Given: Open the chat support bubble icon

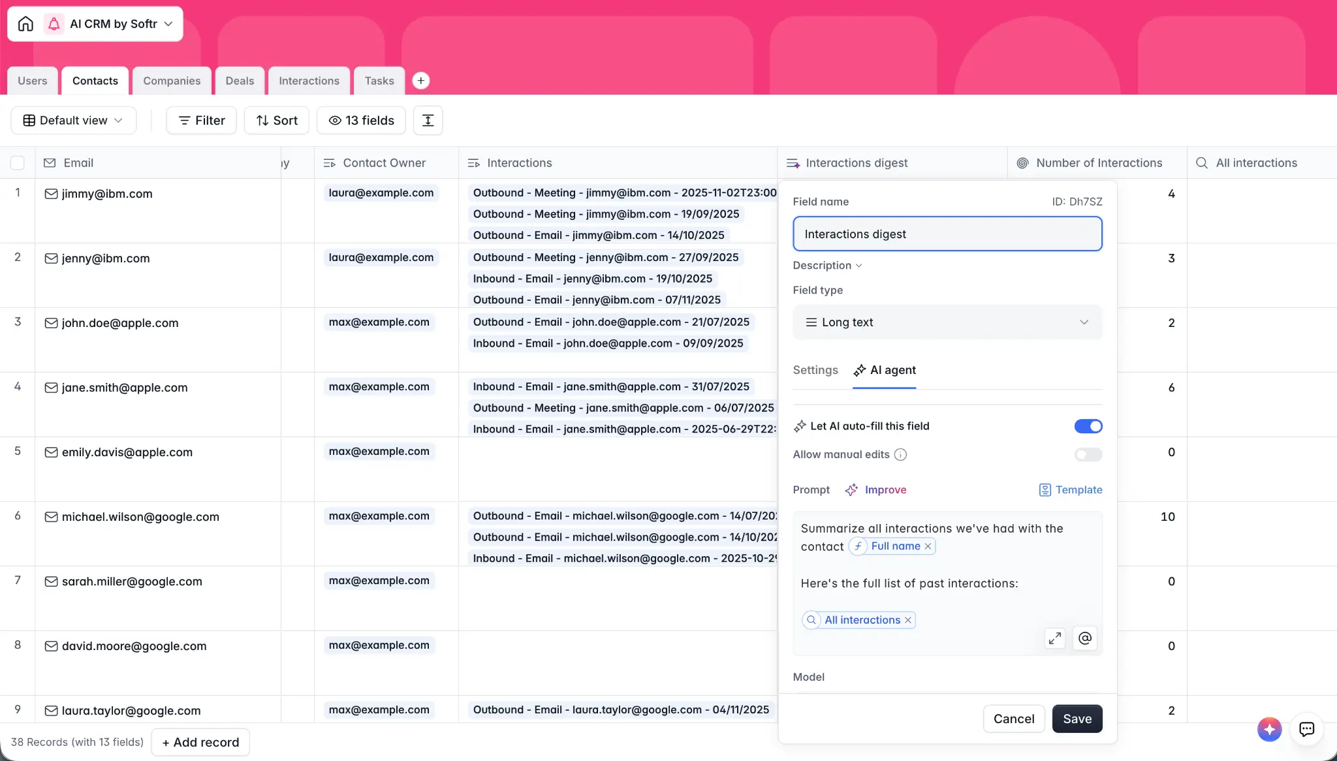Looking at the screenshot, I should (x=1306, y=729).
